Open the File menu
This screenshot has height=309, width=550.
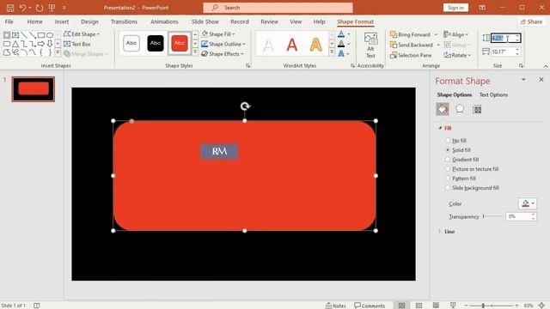[x=9, y=21]
